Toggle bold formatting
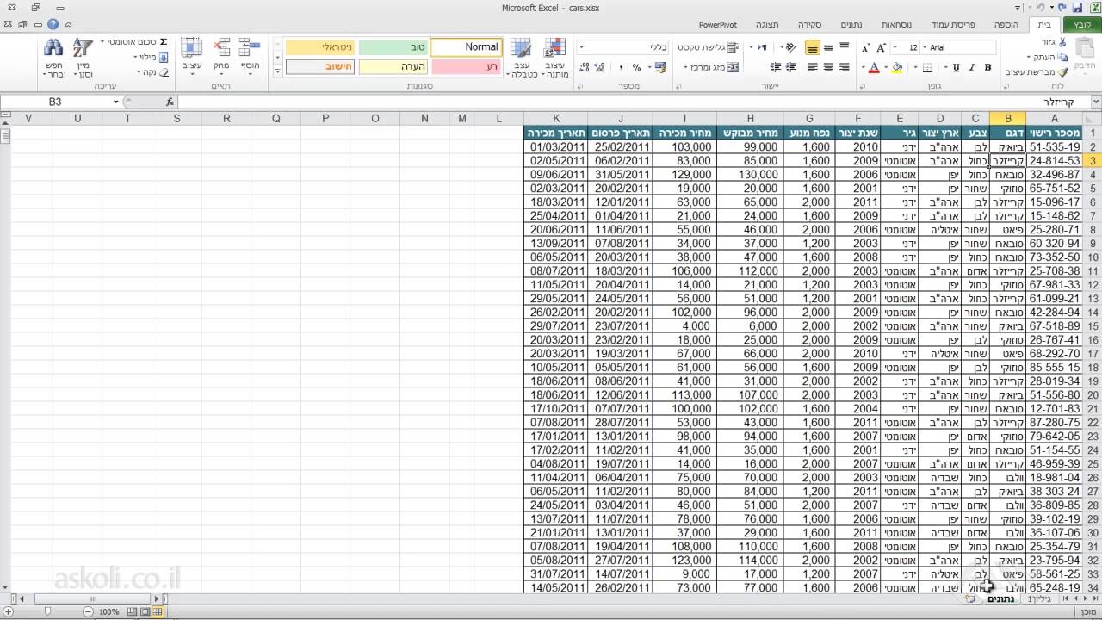The height and width of the screenshot is (620, 1102). coord(987,67)
